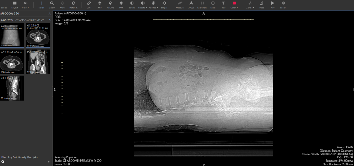
Task: Open the AiCE 5.0 CE series thumbnail
Action: click(38, 35)
